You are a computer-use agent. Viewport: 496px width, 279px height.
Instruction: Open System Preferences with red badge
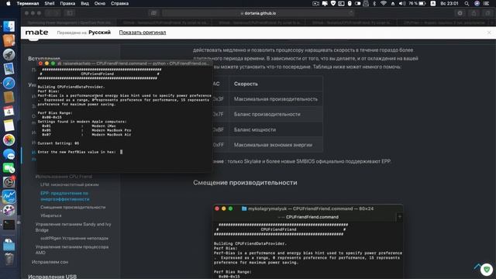point(9,182)
